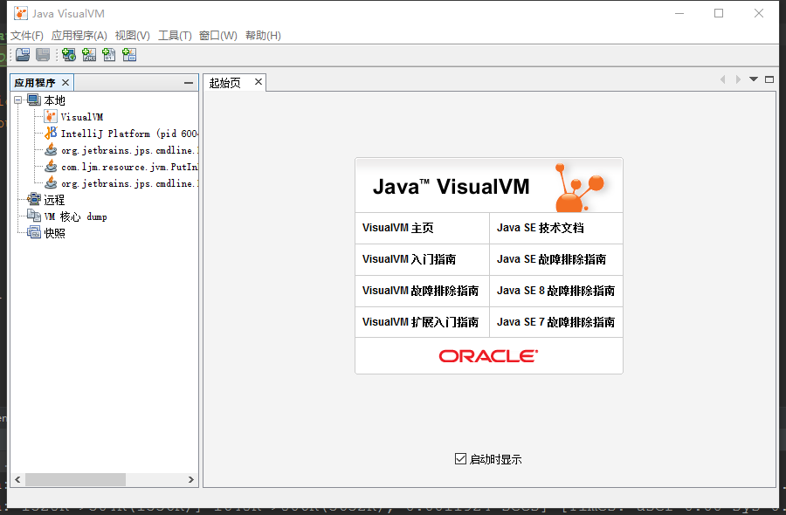Maximize the Java VisualVM window
This screenshot has height=515, width=786.
[x=719, y=13]
